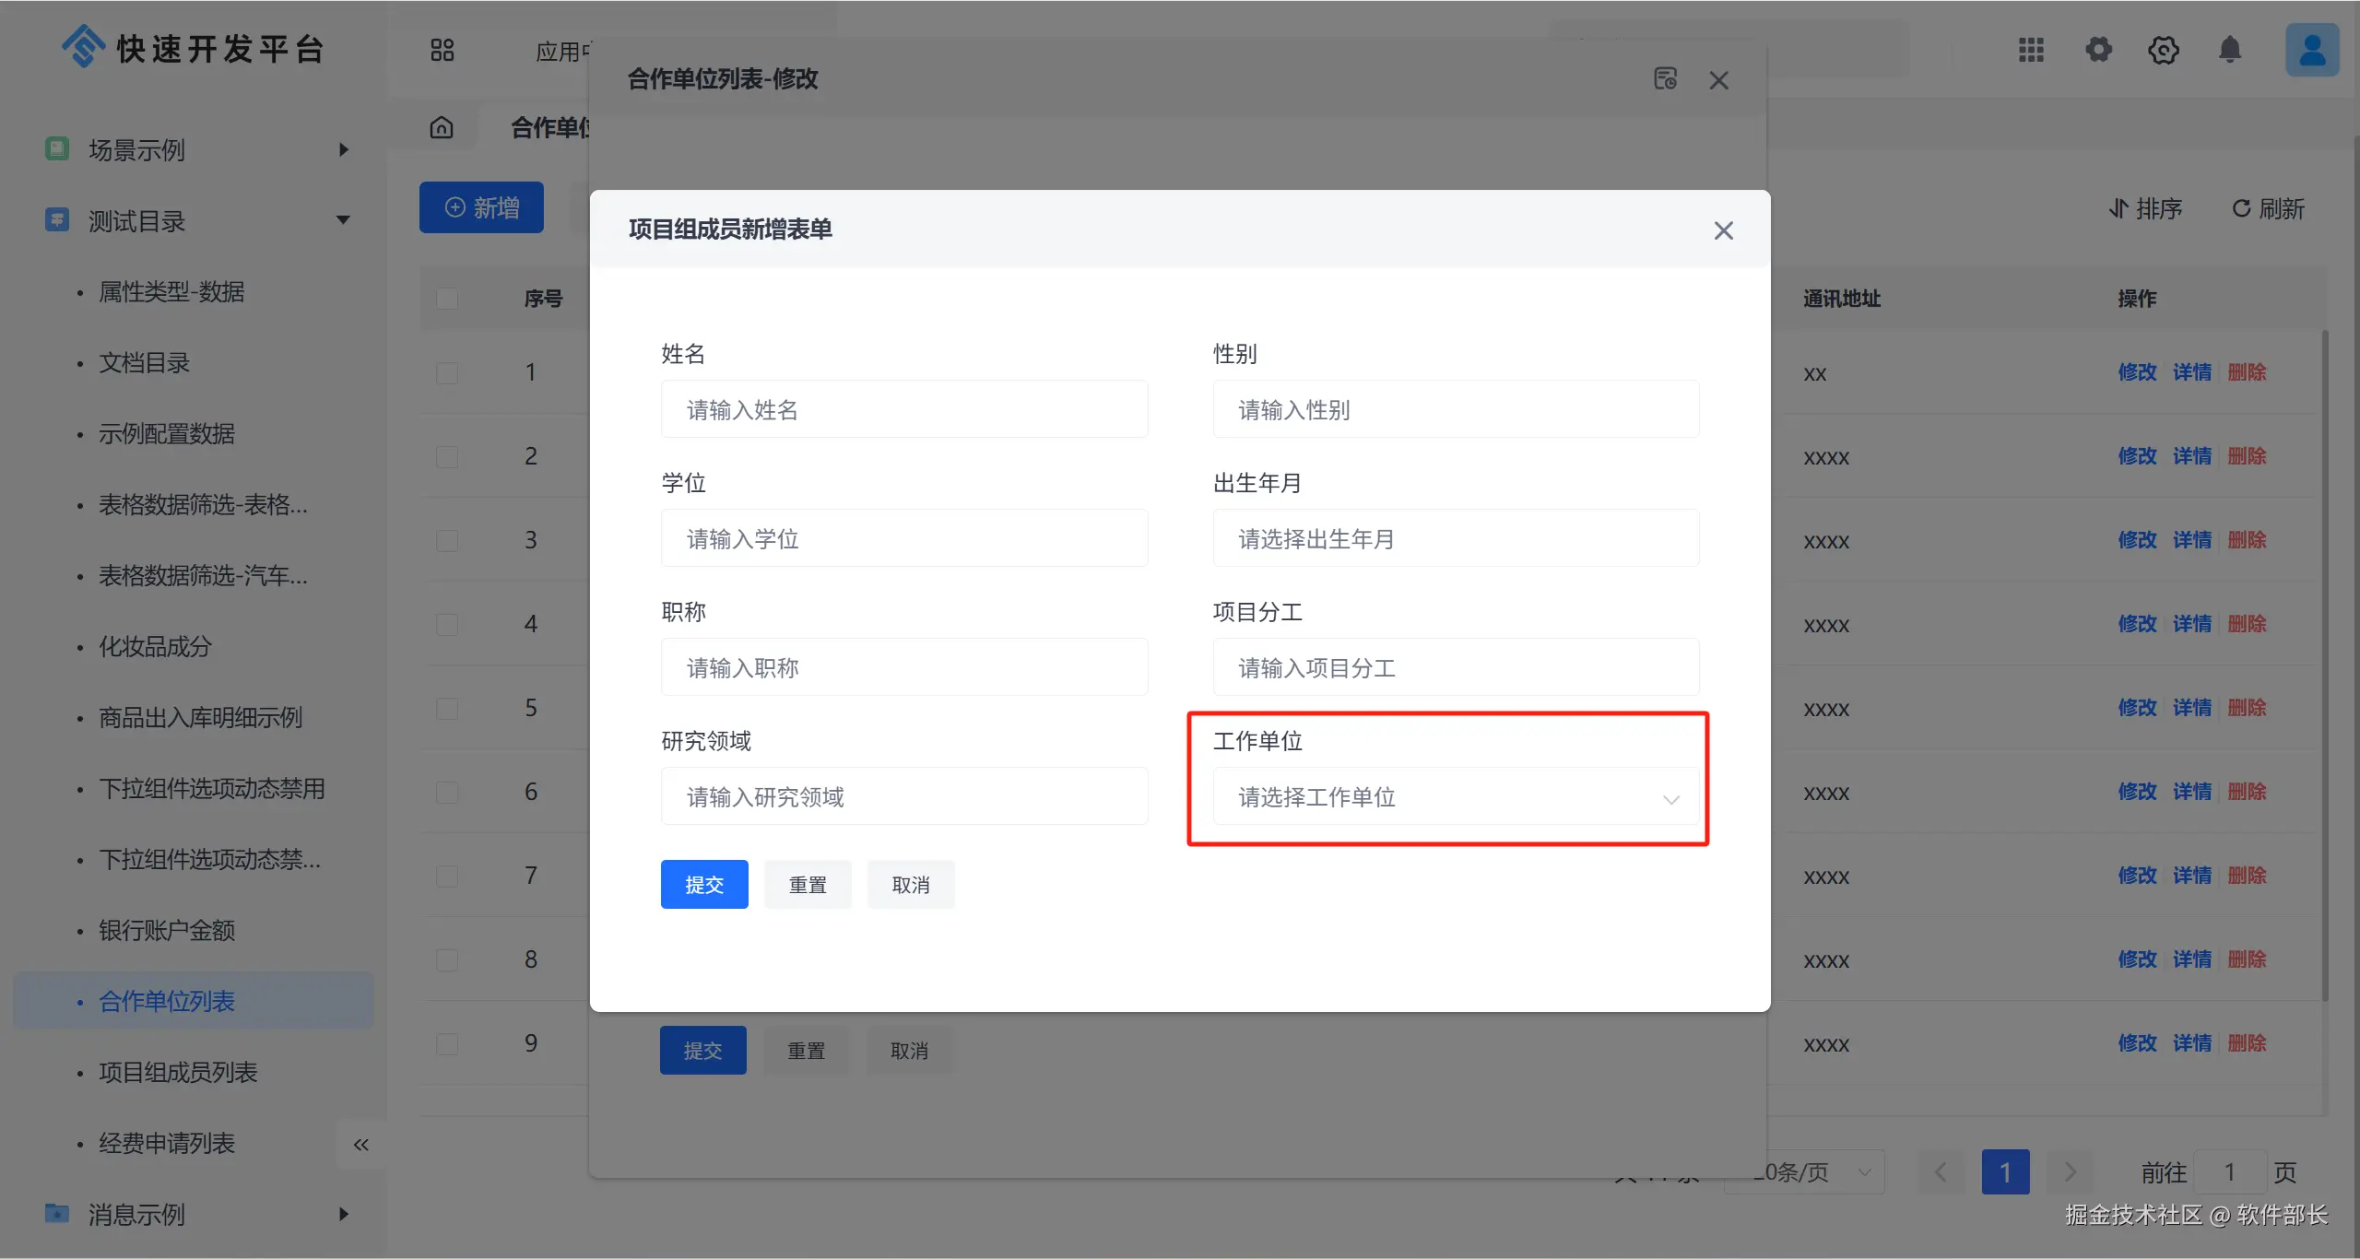Open the user avatar icon
The image size is (2360, 1259).
click(2311, 50)
